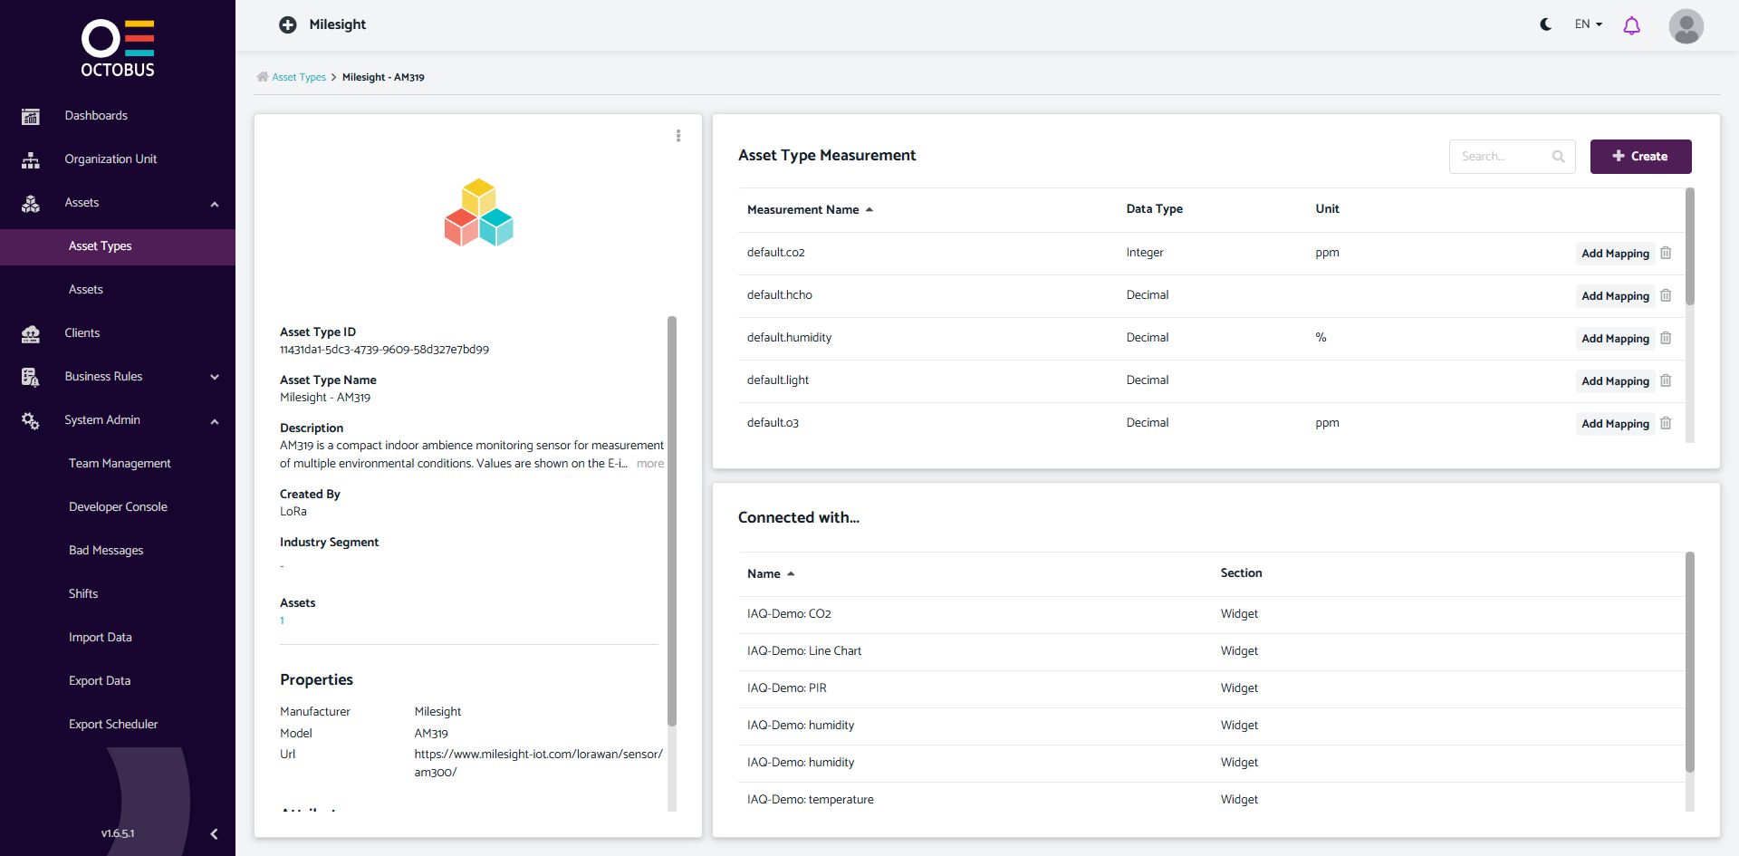The image size is (1739, 856).
Task: Go to Asset Types breadcrumb
Action: pyautogui.click(x=299, y=77)
